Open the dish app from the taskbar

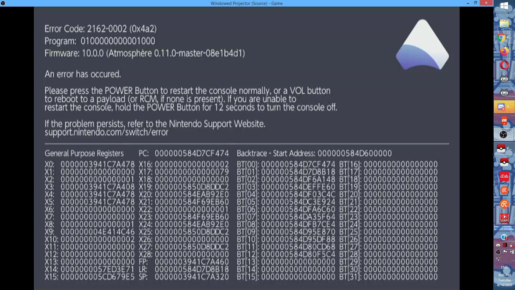coord(504,176)
